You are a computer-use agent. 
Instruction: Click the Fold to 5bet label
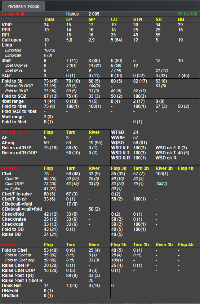click(x=14, y=122)
